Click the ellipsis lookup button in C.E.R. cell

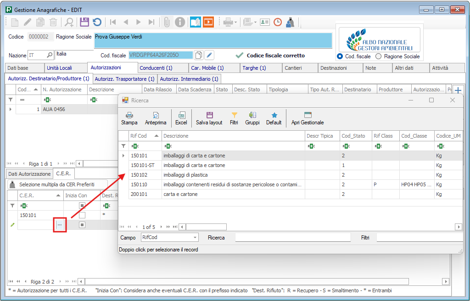point(60,225)
